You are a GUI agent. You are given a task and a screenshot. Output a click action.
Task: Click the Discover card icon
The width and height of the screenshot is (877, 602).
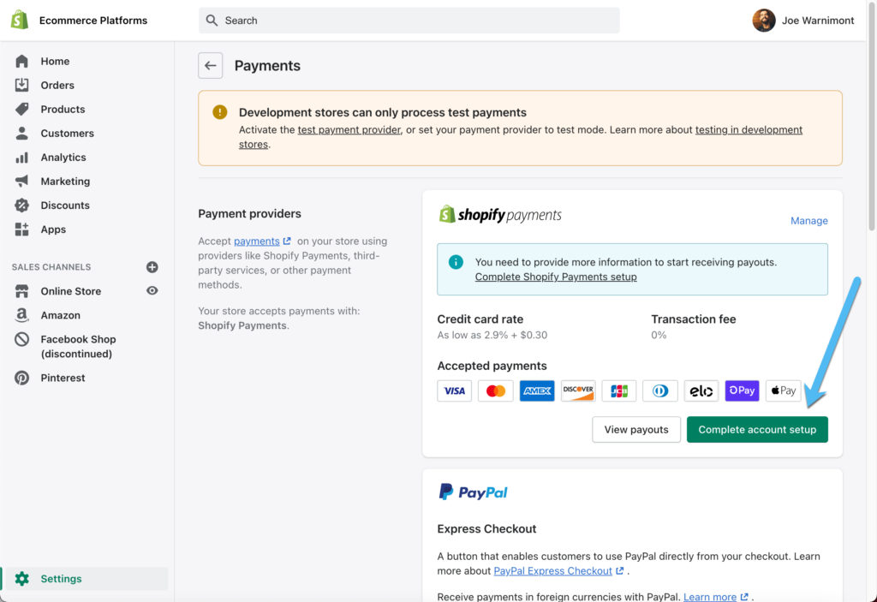(x=578, y=390)
